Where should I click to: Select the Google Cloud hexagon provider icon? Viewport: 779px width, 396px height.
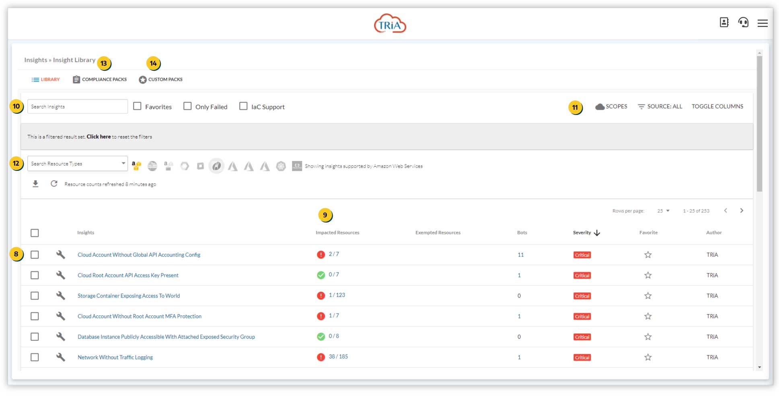184,166
